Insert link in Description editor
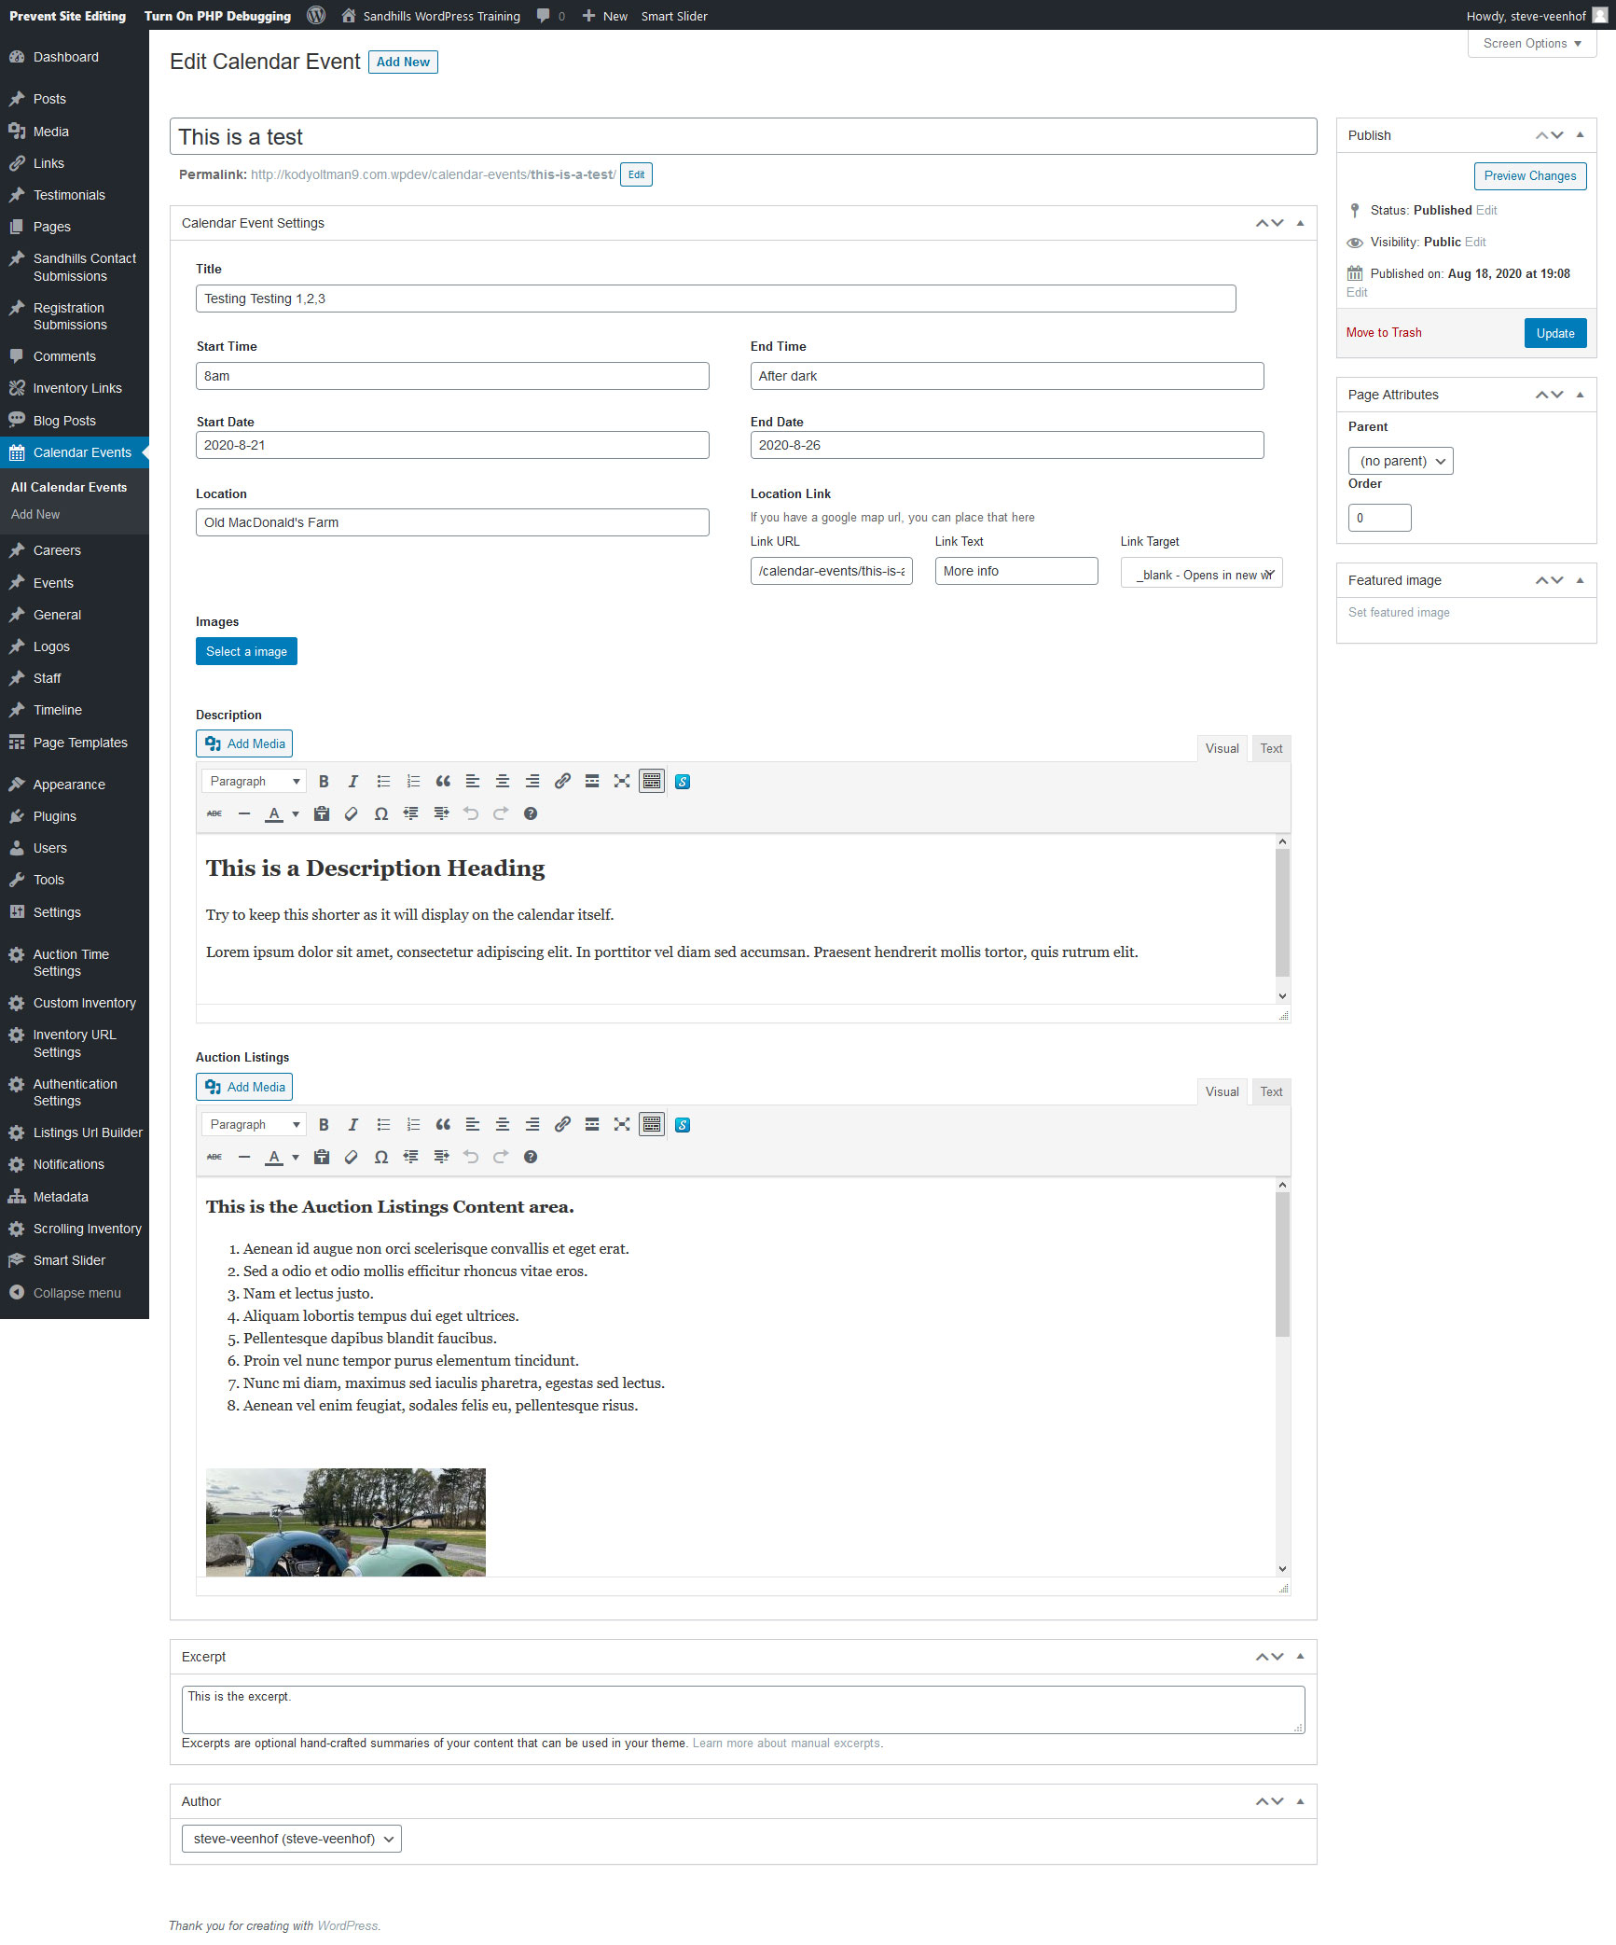The image size is (1616, 1945). pyautogui.click(x=562, y=782)
